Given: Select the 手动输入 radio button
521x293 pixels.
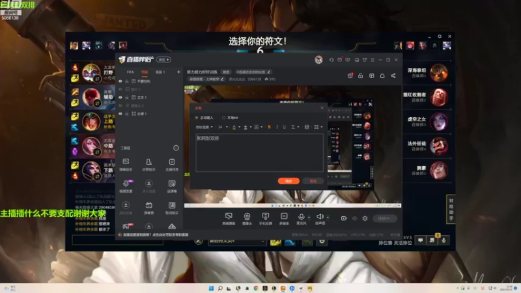Looking at the screenshot, I should pos(197,118).
